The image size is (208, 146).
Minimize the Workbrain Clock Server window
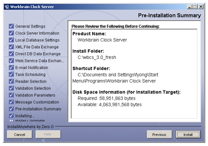(x=189, y=7)
